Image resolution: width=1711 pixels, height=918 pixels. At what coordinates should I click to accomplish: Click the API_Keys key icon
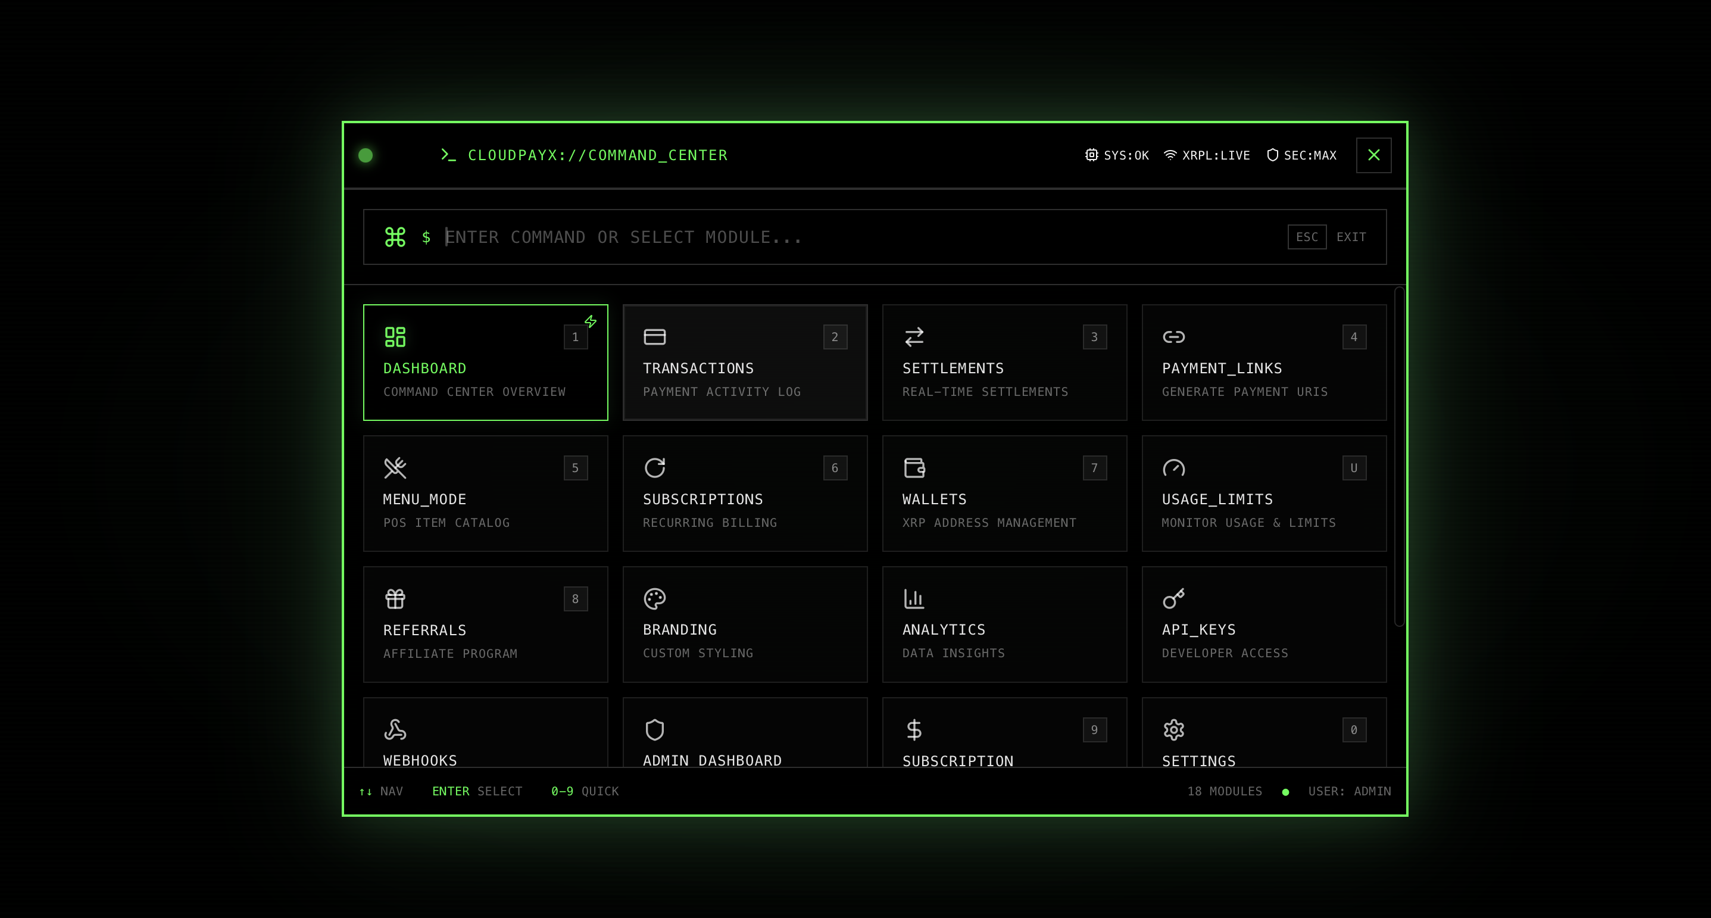coord(1173,598)
